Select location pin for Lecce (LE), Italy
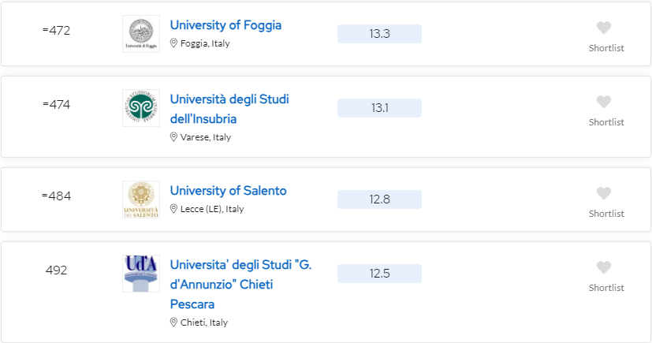652x343 pixels. coord(173,209)
